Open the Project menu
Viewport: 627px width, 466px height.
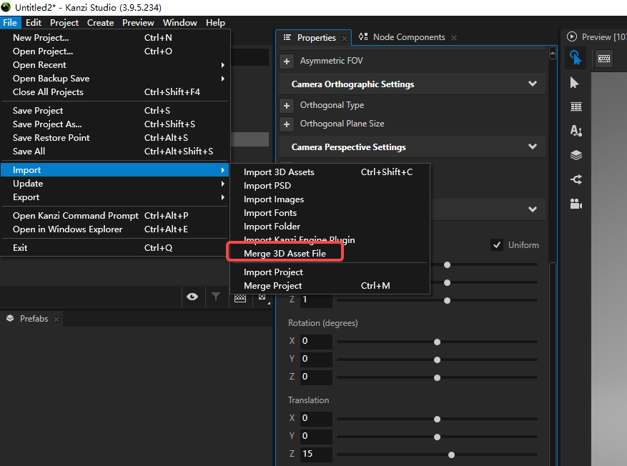coord(64,23)
